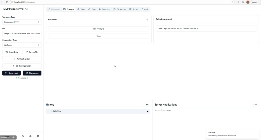Screen dimensions: 261x140
Task: Expand the initialize history entry arrow
Action: pos(148,111)
